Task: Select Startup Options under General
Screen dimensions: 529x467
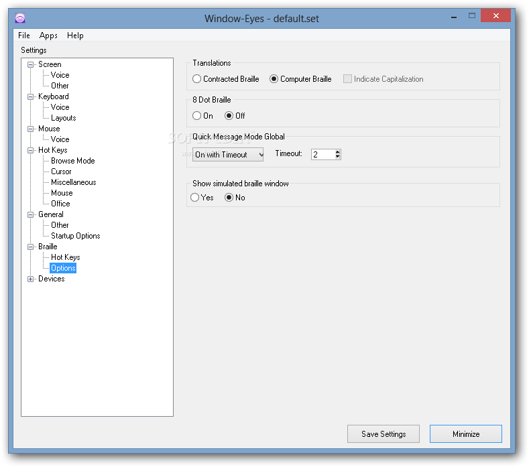Action: 76,236
